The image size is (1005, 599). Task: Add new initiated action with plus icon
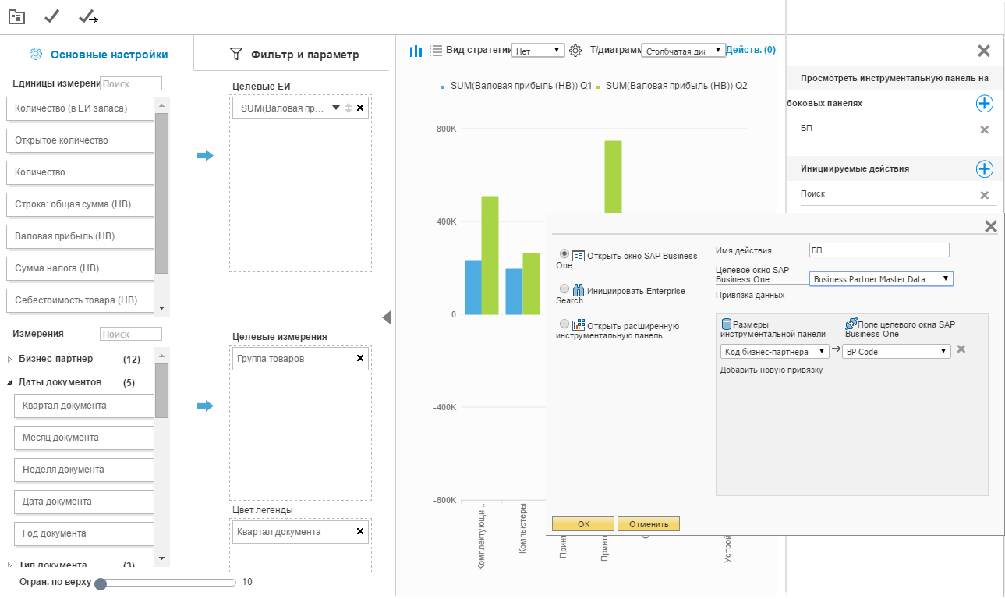(x=985, y=168)
